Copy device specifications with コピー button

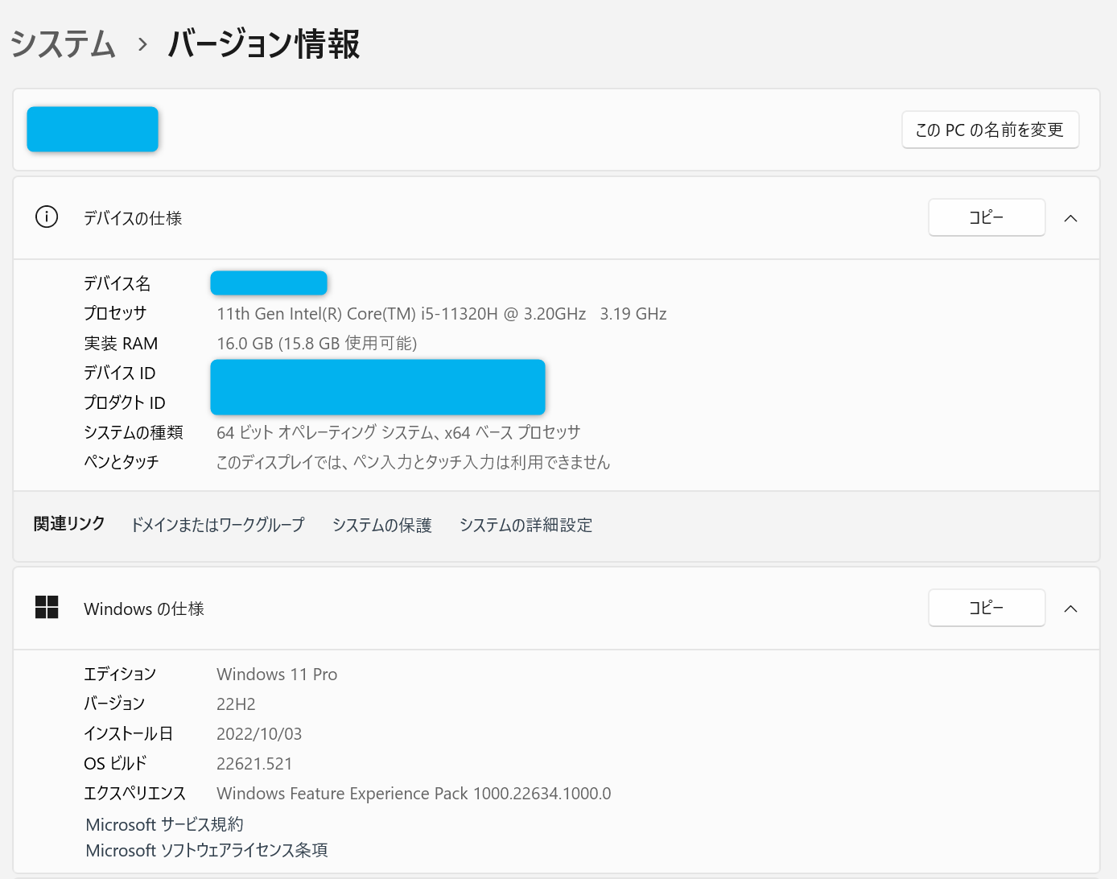click(x=987, y=217)
